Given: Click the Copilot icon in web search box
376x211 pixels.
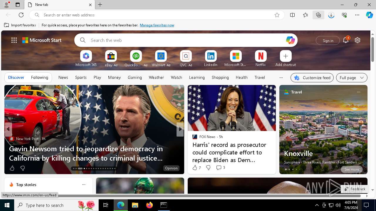Looking at the screenshot, I should pos(290,40).
